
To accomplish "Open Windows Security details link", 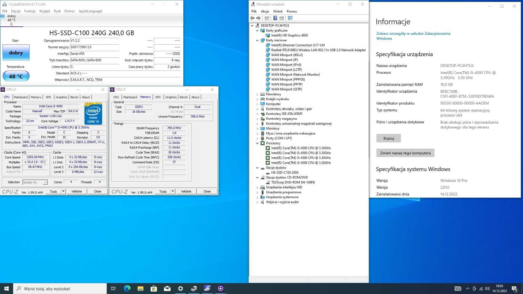I will click(413, 36).
